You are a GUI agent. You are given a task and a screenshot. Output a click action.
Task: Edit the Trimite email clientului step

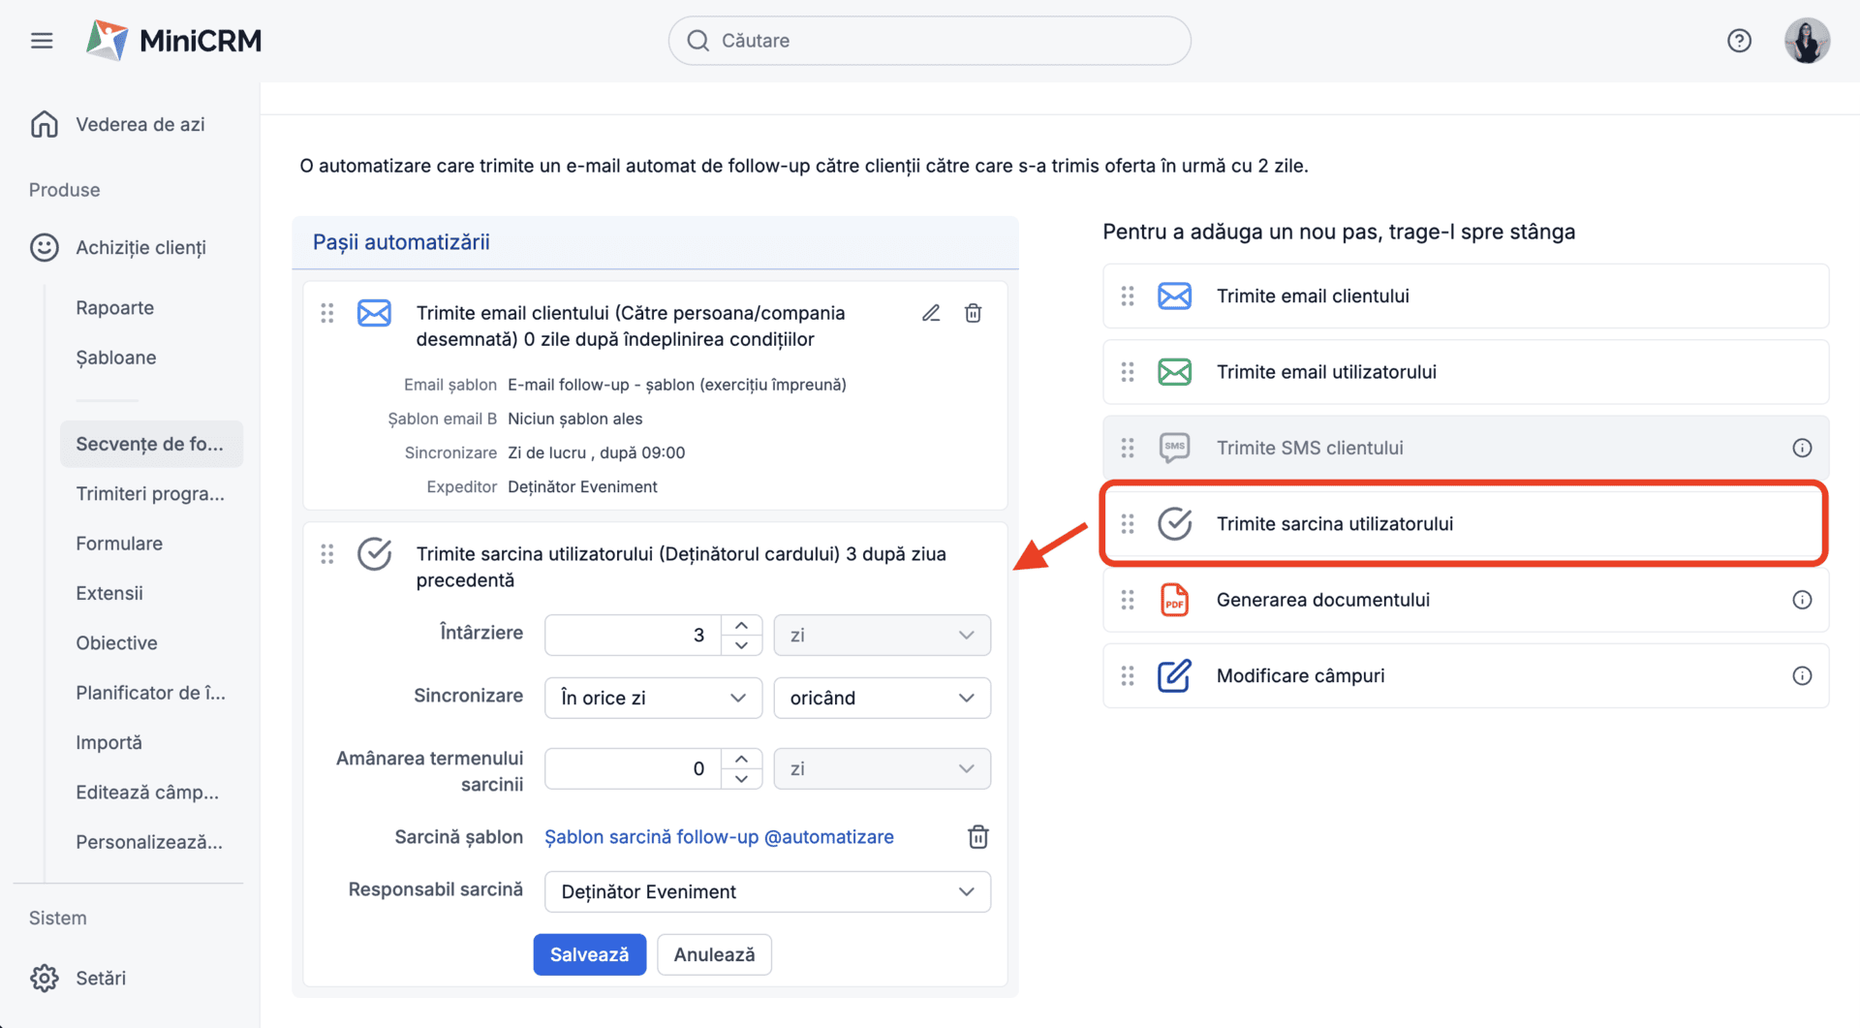[x=931, y=313]
